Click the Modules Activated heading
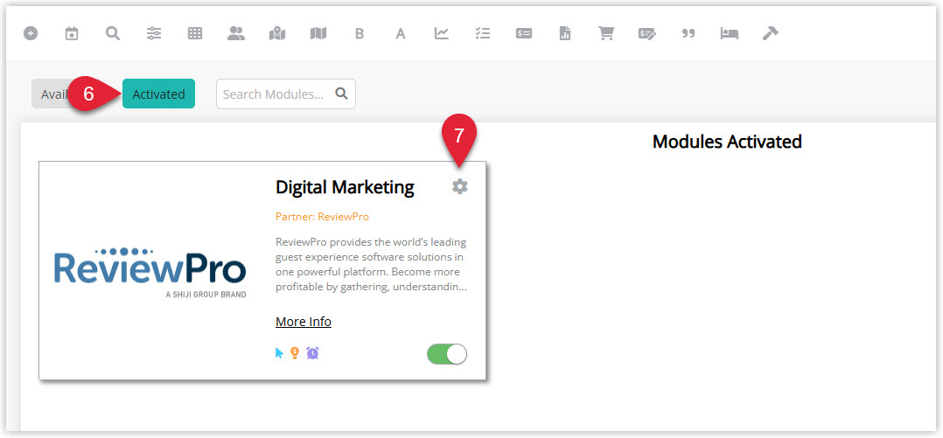Screen dimensions: 943x438 (x=727, y=142)
